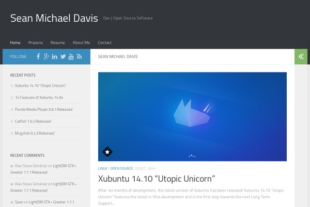
Task: Click the RECENT POSTS heading
Action: (23, 75)
